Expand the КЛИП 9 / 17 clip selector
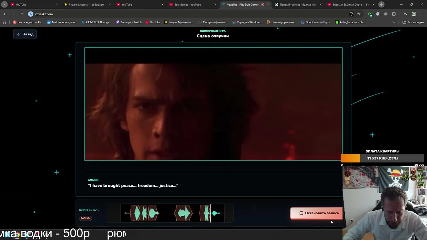The image size is (427, 240). pyautogui.click(x=89, y=210)
